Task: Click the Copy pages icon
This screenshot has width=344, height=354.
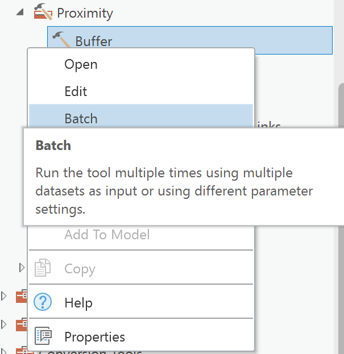Action: coord(43,268)
